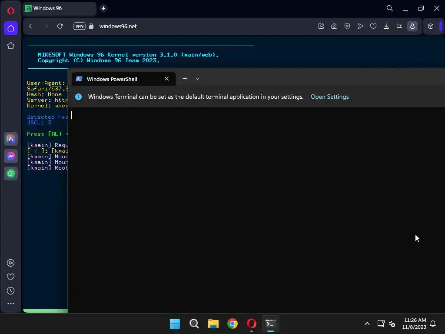
Task: Click the windows96.net address field
Action: pos(118,26)
